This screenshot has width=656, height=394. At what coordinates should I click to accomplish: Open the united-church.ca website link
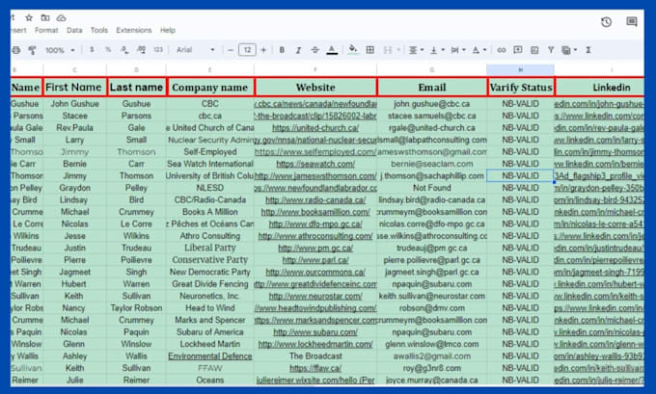(315, 128)
